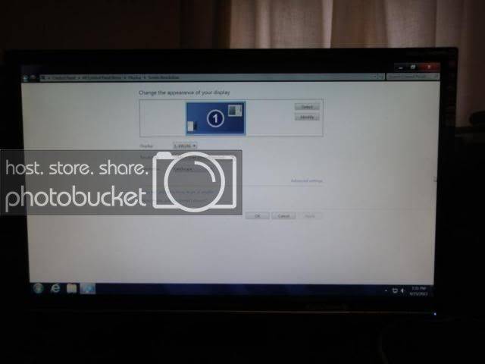The image size is (485, 364).
Task: Open the Windows Start menu orb
Action: [x=39, y=288]
